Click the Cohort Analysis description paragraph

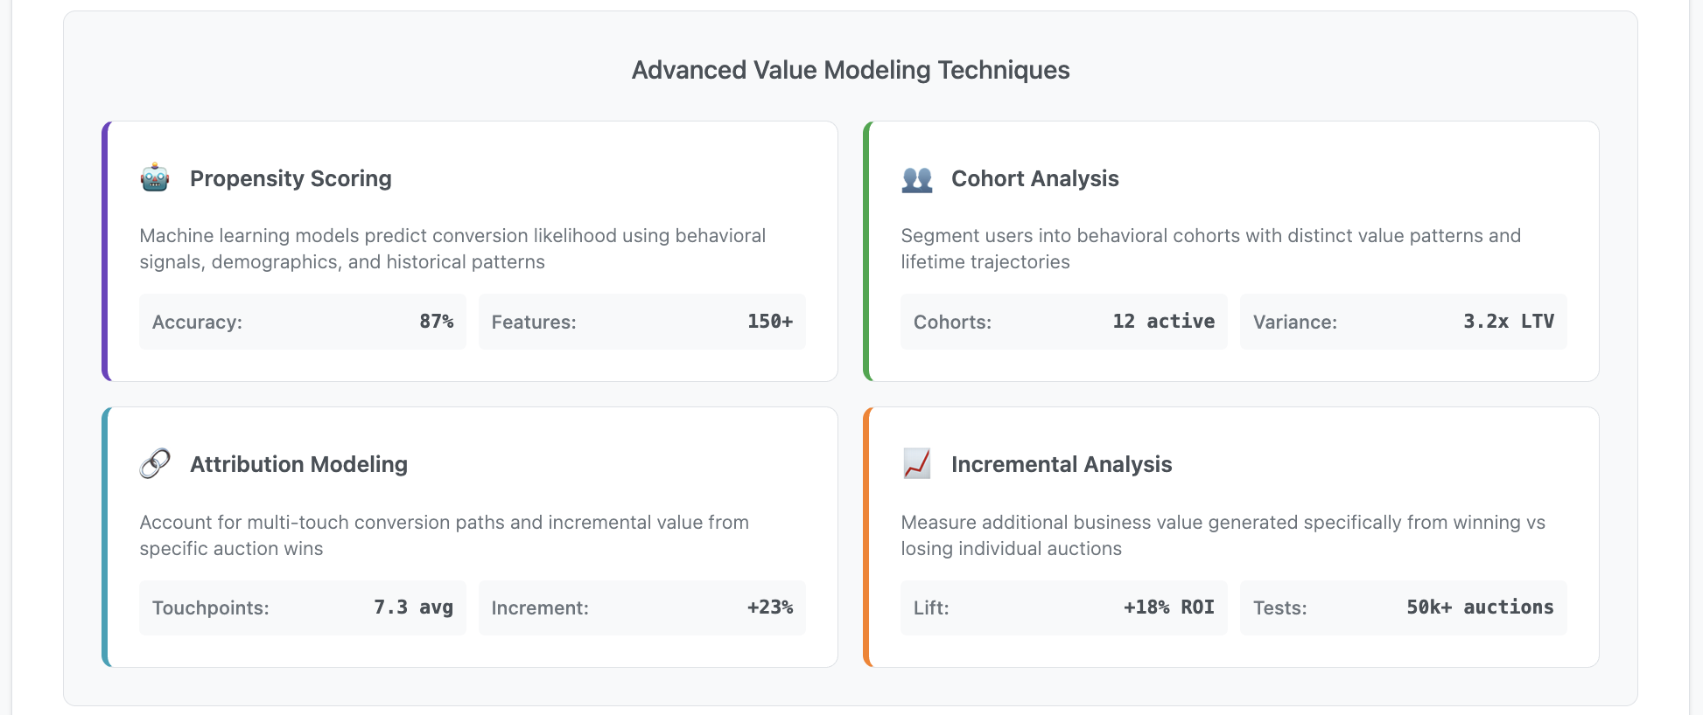point(1210,248)
